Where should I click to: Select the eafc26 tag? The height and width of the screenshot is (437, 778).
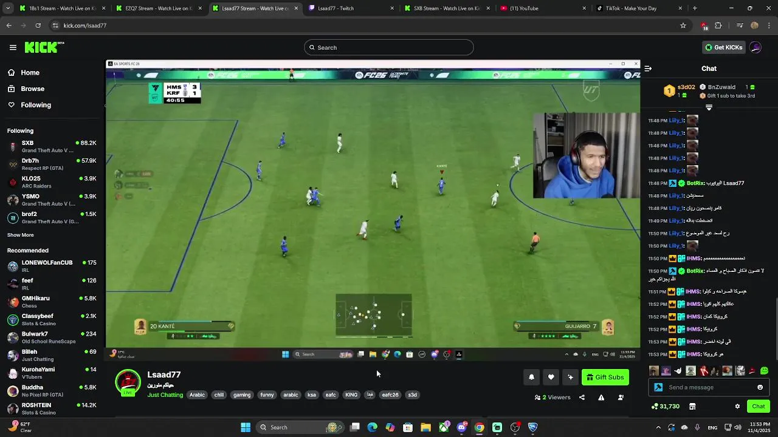tap(390, 395)
